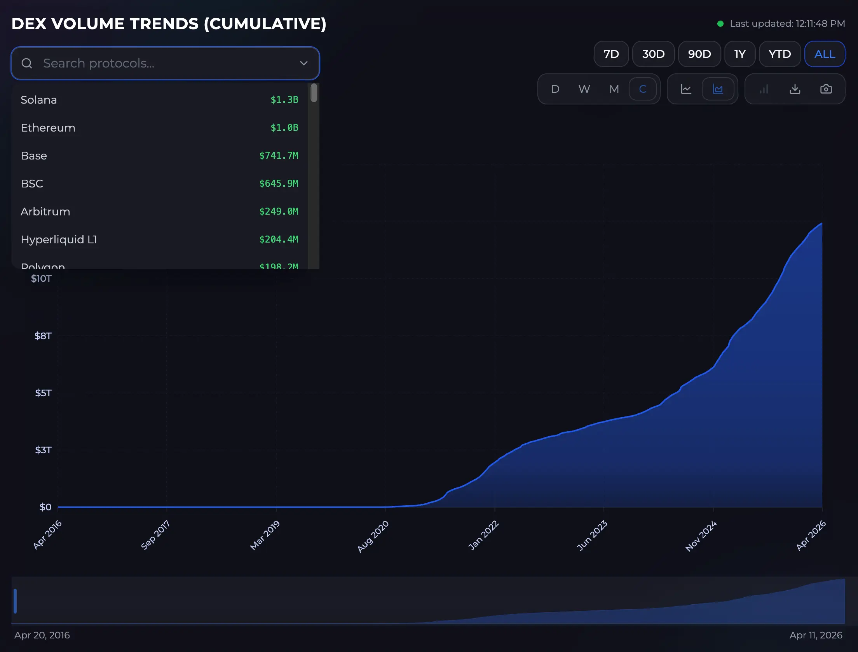858x652 pixels.
Task: Set time range to 7D
Action: coord(611,54)
